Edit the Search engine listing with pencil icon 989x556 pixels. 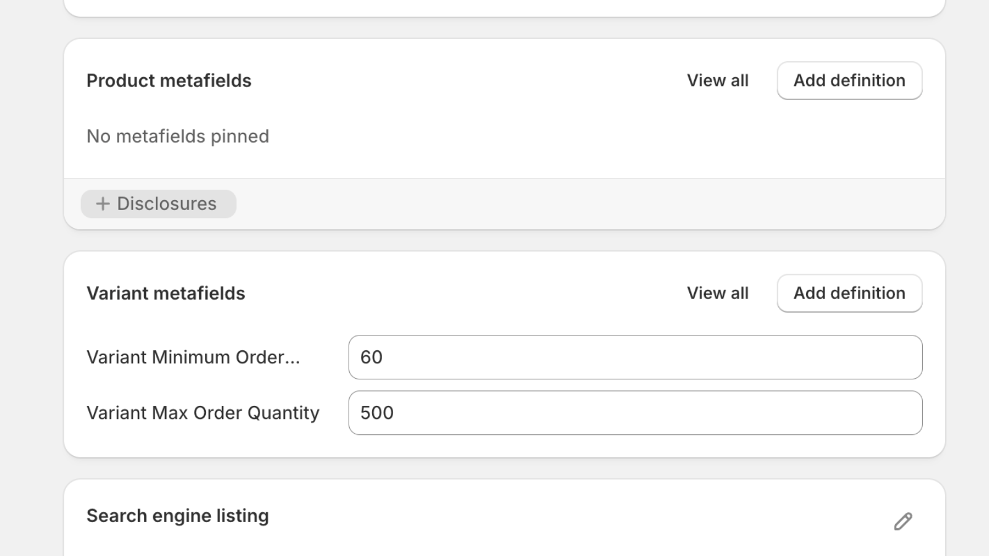[x=903, y=521]
